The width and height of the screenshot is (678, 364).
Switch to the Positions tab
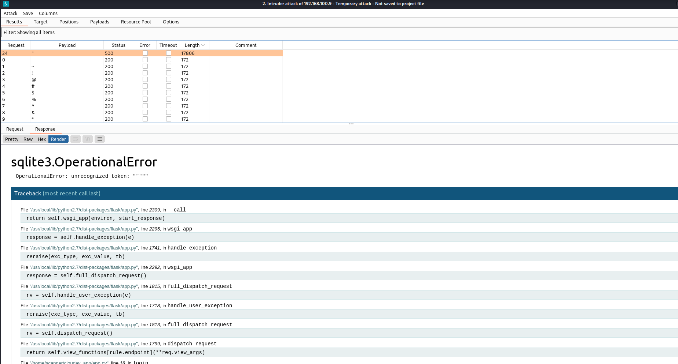coord(69,22)
